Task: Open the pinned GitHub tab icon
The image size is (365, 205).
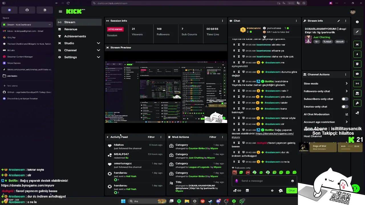Action: [27, 10]
